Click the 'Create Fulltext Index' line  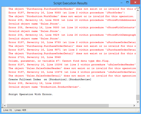[x=50, y=79]
